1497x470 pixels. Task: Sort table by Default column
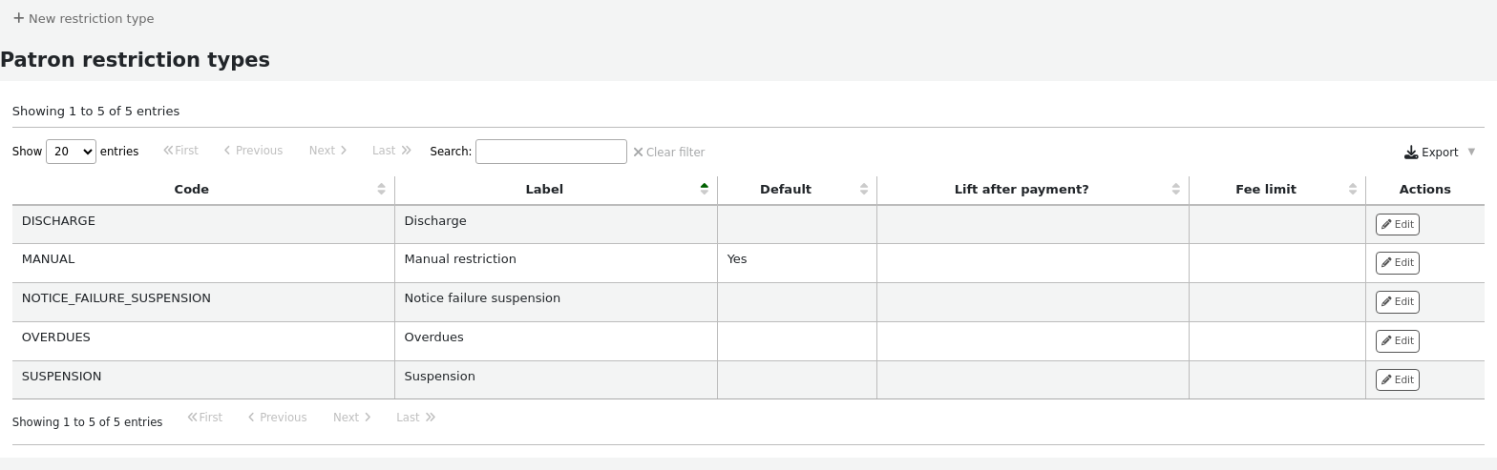coord(785,190)
